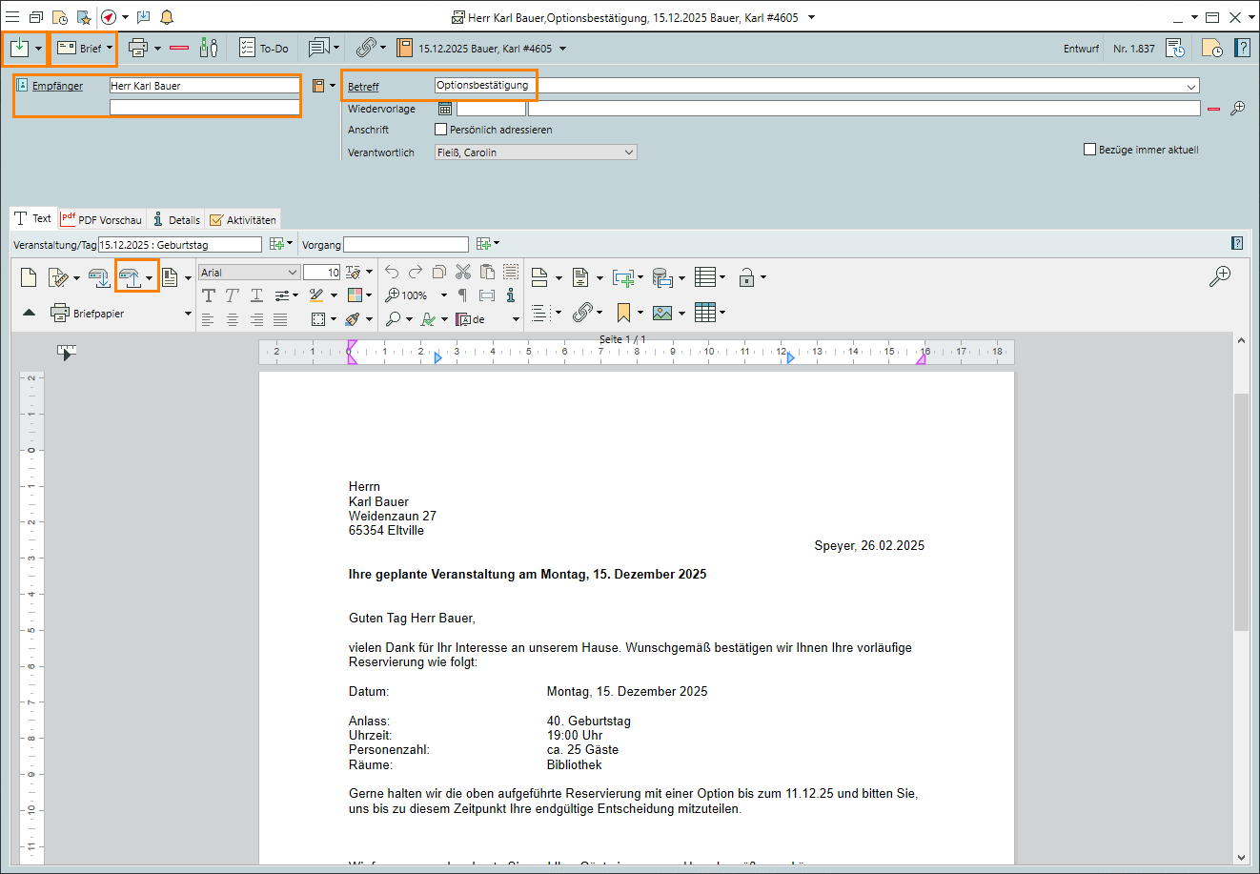
Task: Switch to PDF Vorschau tab
Action: [102, 219]
